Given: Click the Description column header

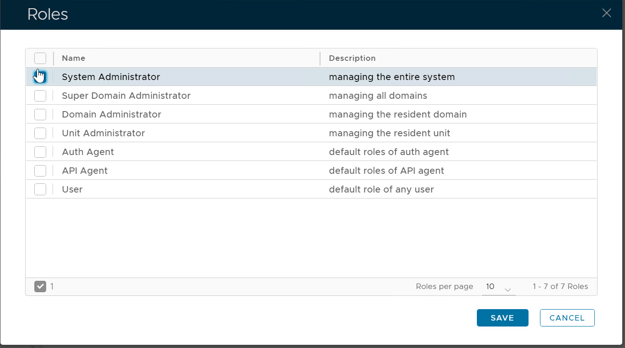Looking at the screenshot, I should (x=352, y=58).
